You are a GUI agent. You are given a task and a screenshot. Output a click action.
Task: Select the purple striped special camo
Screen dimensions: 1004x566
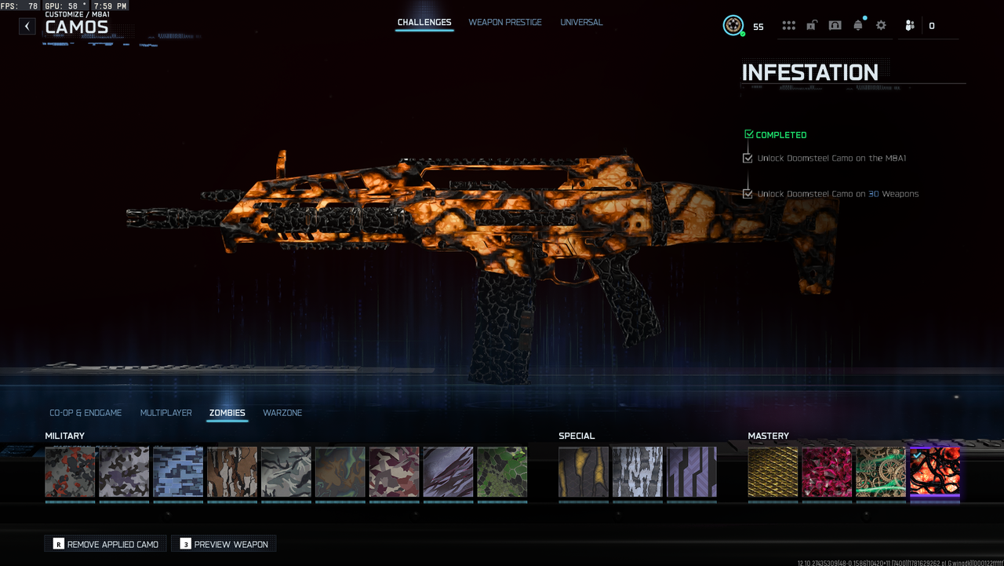692,473
